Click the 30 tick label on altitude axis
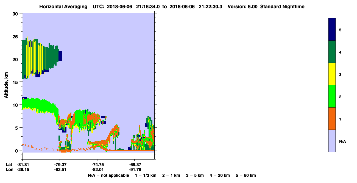 [16, 14]
